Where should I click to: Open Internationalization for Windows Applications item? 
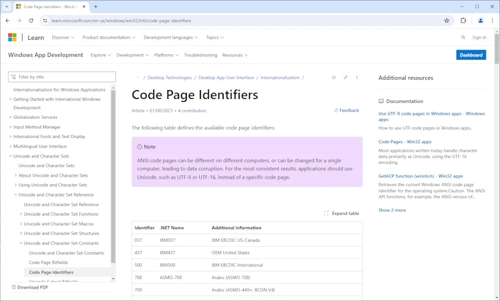pos(59,90)
